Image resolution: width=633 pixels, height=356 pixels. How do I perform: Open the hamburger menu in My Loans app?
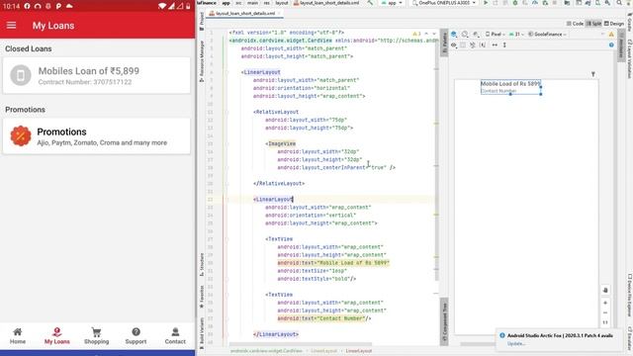[x=11, y=26]
